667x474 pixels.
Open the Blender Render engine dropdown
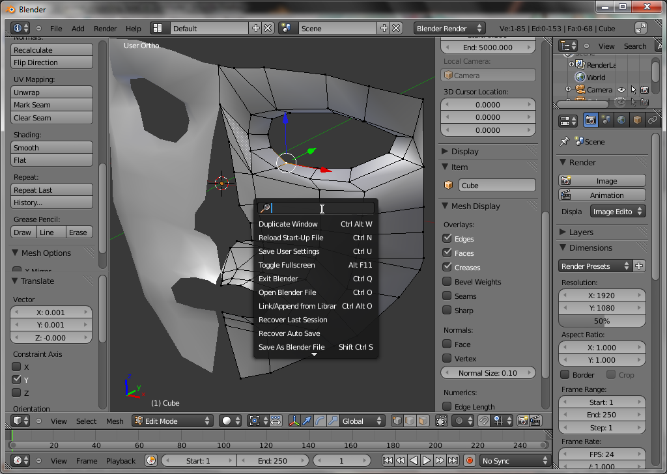pyautogui.click(x=449, y=28)
